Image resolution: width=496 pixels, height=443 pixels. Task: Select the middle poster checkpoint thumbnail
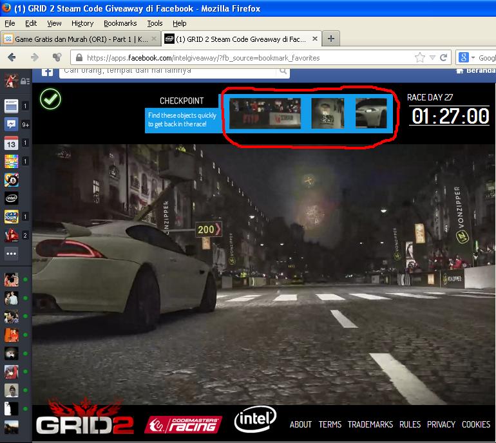328,113
